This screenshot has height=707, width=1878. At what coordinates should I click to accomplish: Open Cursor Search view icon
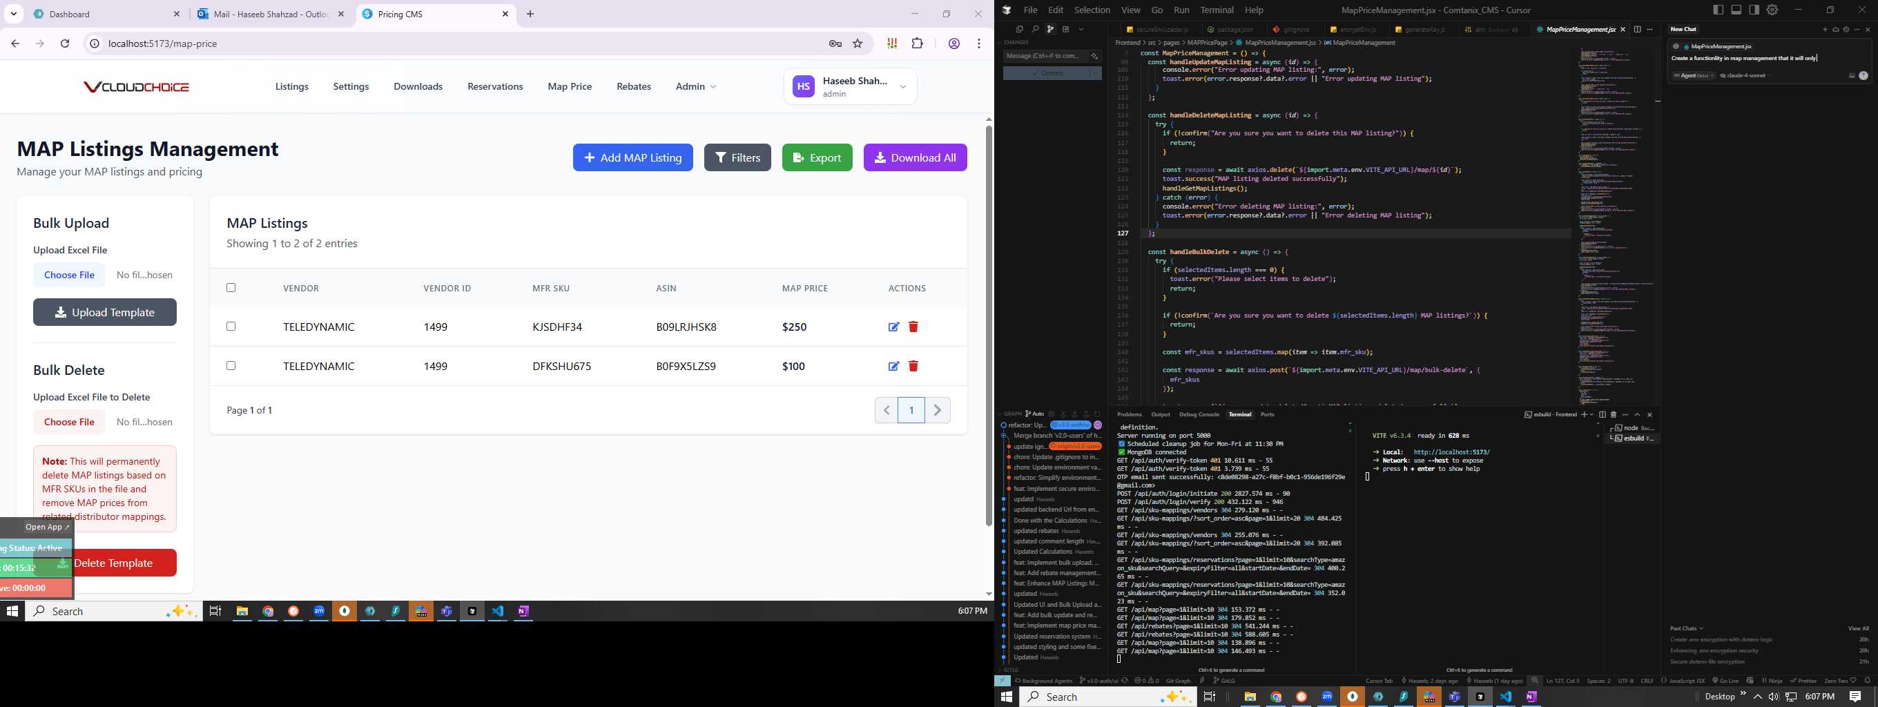coord(1034,29)
